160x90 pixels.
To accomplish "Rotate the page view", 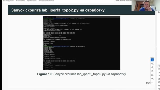I will [x=159, y=79].
